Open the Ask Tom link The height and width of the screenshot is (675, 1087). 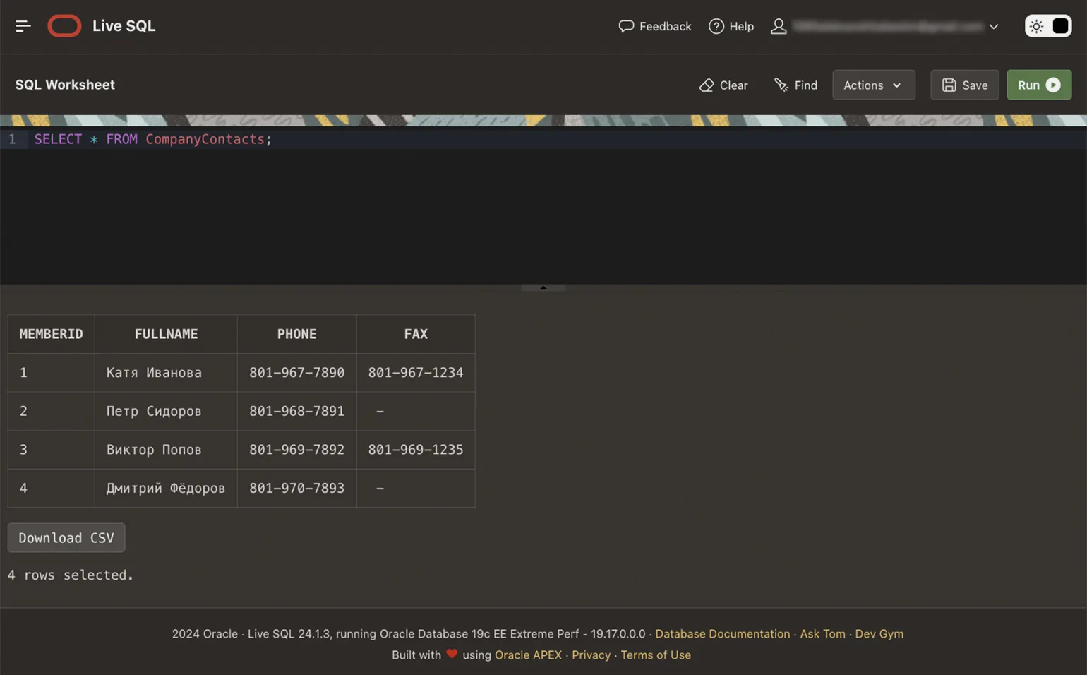point(822,634)
